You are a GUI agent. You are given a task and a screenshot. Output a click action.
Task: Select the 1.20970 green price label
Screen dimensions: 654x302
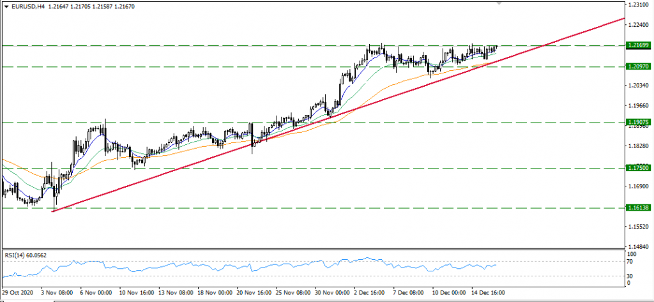(638, 66)
